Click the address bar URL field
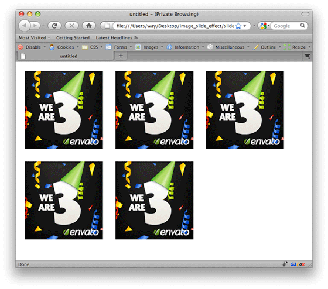 tap(175, 26)
